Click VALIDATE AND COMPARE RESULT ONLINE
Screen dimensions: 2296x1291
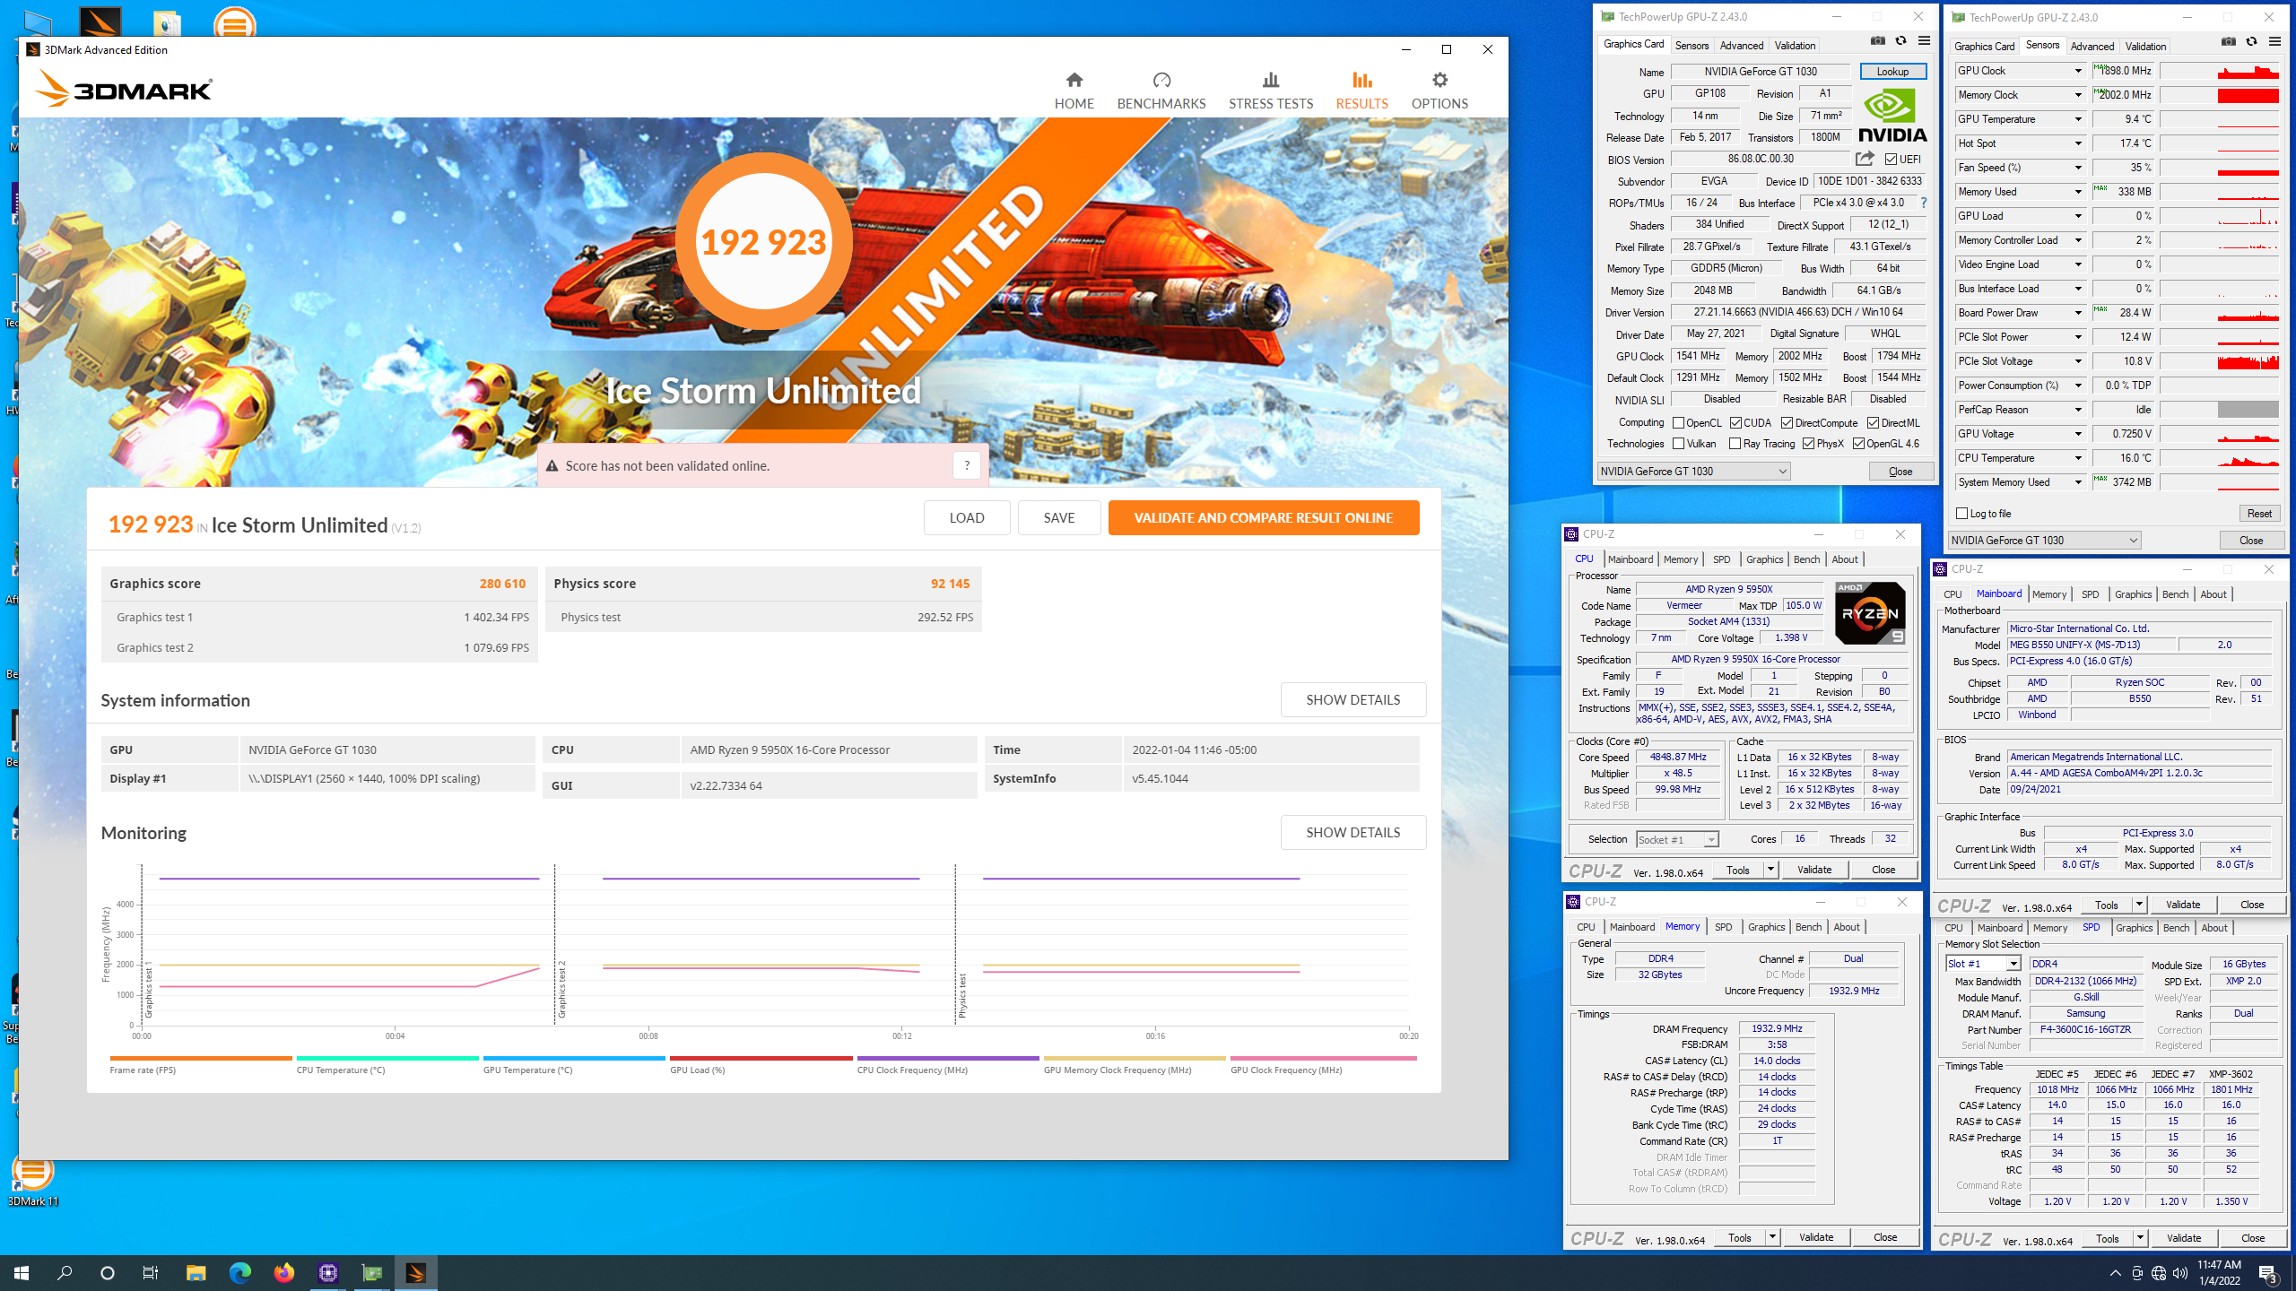(x=1263, y=517)
